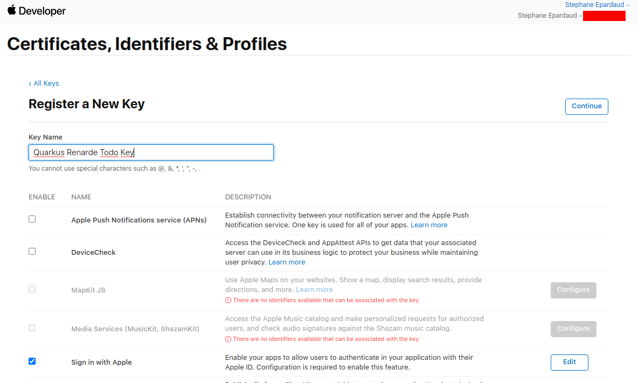This screenshot has height=383, width=638.
Task: Uncheck the Sign in with Apple checkbox
Action: 32,361
